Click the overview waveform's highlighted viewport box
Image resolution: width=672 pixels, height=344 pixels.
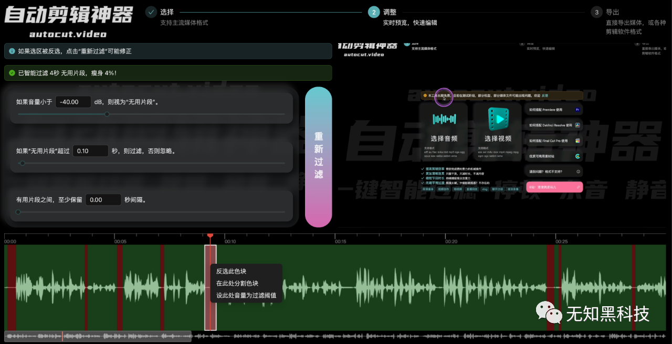pos(98,336)
